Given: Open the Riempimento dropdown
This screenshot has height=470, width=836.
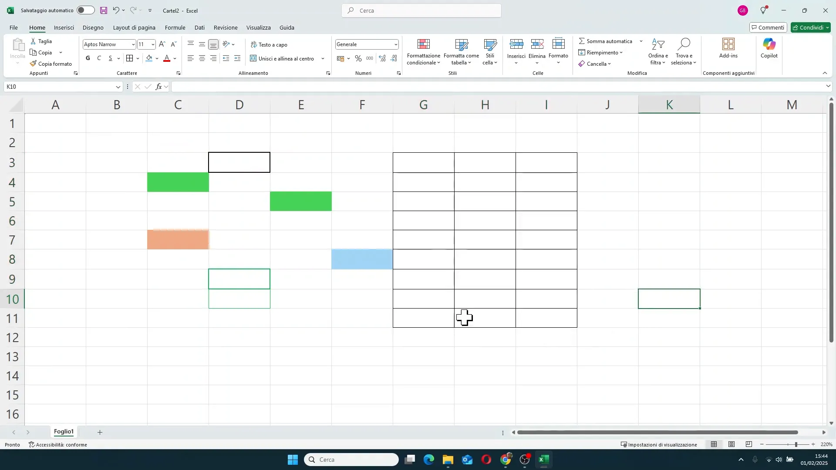Looking at the screenshot, I should [x=600, y=52].
